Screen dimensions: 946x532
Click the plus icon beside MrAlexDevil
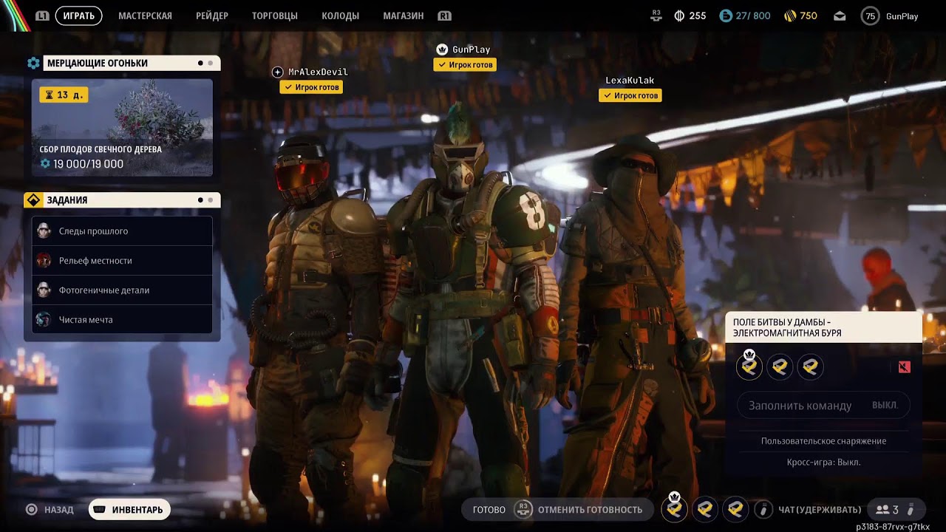tap(277, 72)
